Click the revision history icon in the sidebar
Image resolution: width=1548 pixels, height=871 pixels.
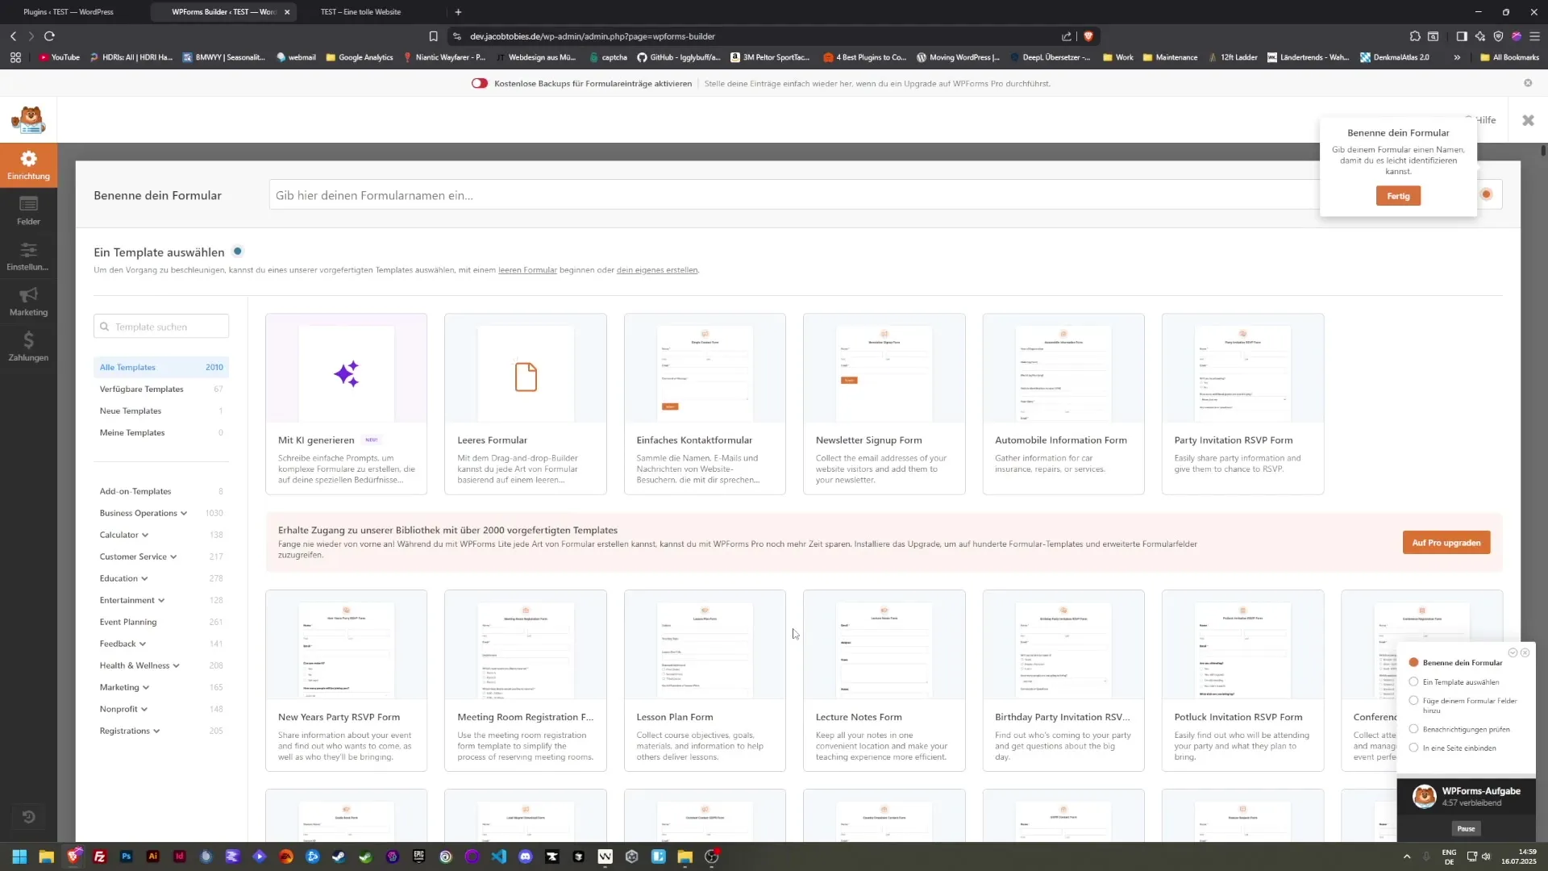click(x=28, y=816)
